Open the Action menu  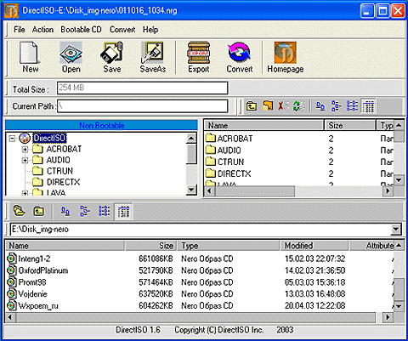[42, 30]
